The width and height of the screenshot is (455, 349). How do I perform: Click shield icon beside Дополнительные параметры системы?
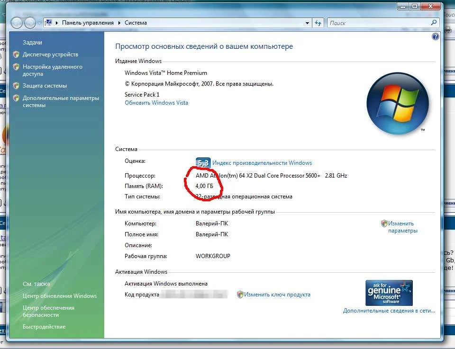(16, 98)
